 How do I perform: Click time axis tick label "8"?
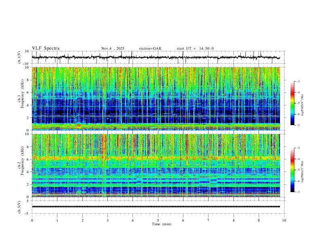(234, 220)
